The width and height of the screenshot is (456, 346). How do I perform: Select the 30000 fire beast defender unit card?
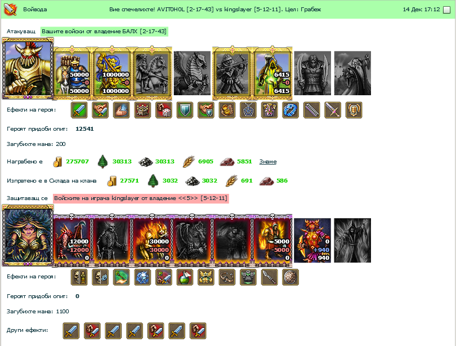point(152,240)
